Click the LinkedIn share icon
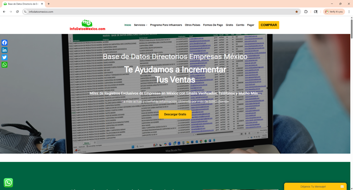Viewport: 353px width, 190px height. pos(4,50)
